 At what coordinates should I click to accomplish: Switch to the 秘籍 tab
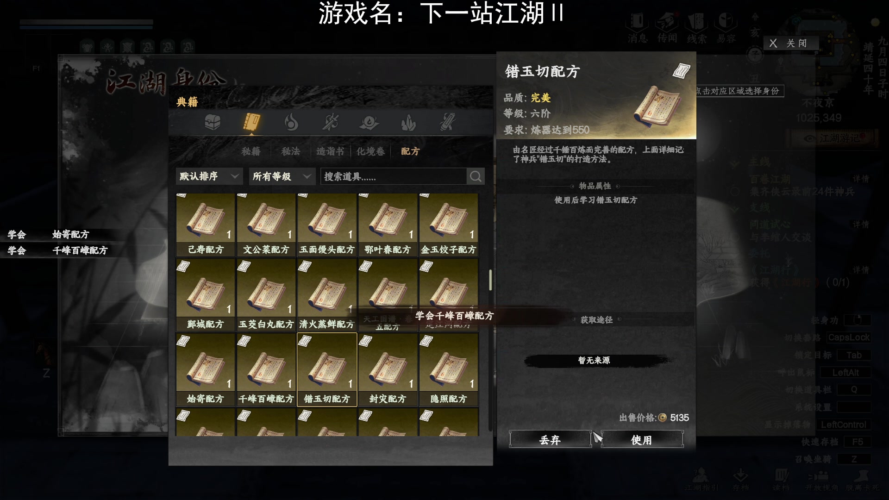coord(251,151)
